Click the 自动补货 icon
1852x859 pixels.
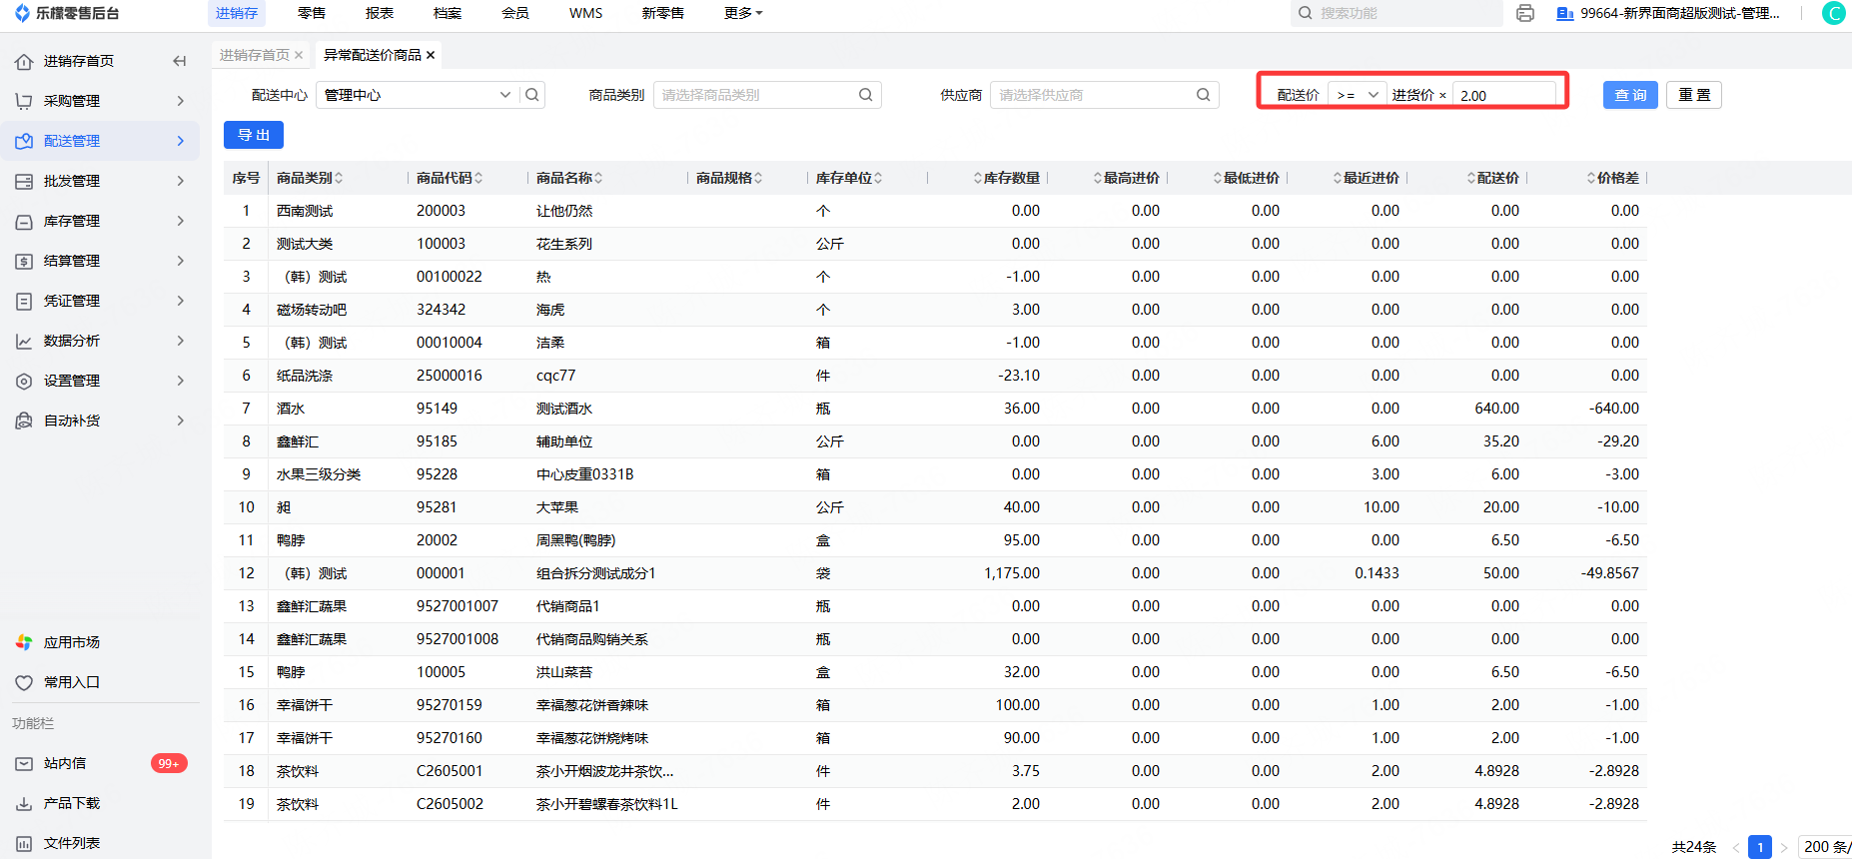tap(24, 421)
